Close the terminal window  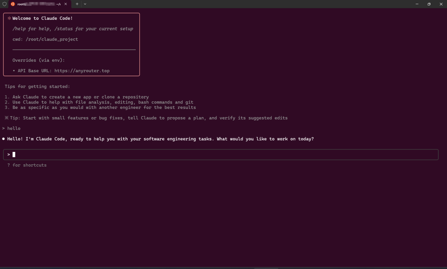(x=441, y=4)
